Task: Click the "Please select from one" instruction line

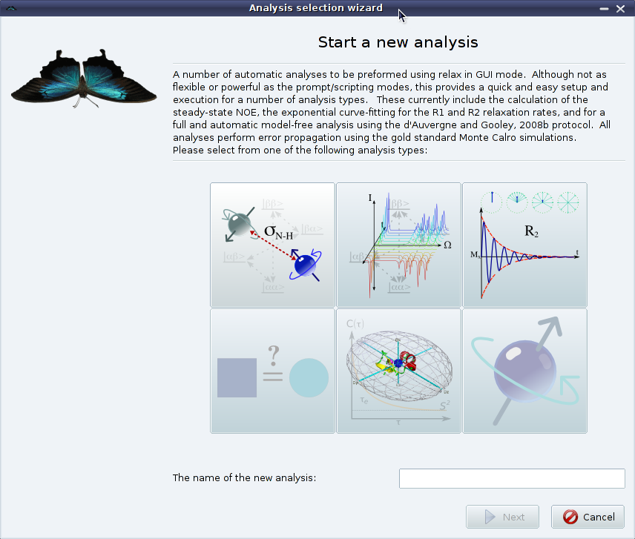Action: coord(300,151)
